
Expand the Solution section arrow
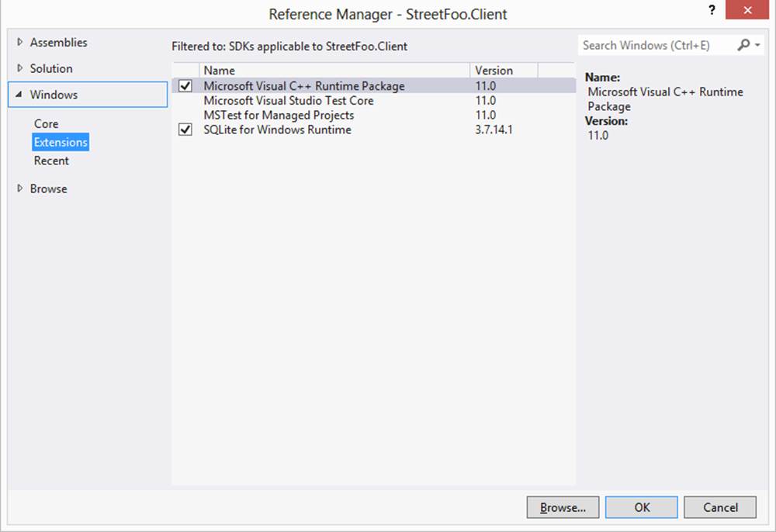point(20,68)
